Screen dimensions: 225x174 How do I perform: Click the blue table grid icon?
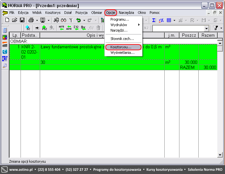(169, 20)
